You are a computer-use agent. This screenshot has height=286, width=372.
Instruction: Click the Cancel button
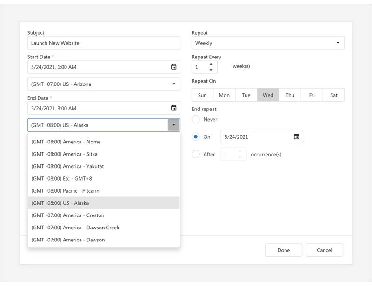click(324, 250)
